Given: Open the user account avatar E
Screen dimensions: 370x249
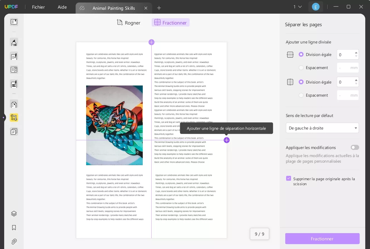Looking at the screenshot, I should (316, 7).
